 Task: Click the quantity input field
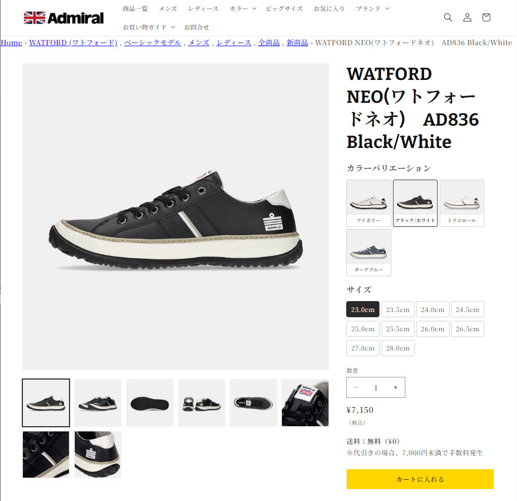375,387
